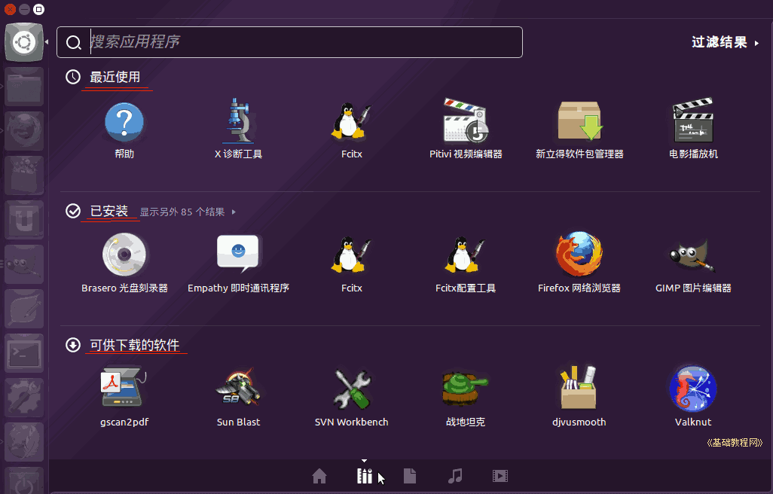Click the Ubuntu Dash home launcher button

(24, 42)
